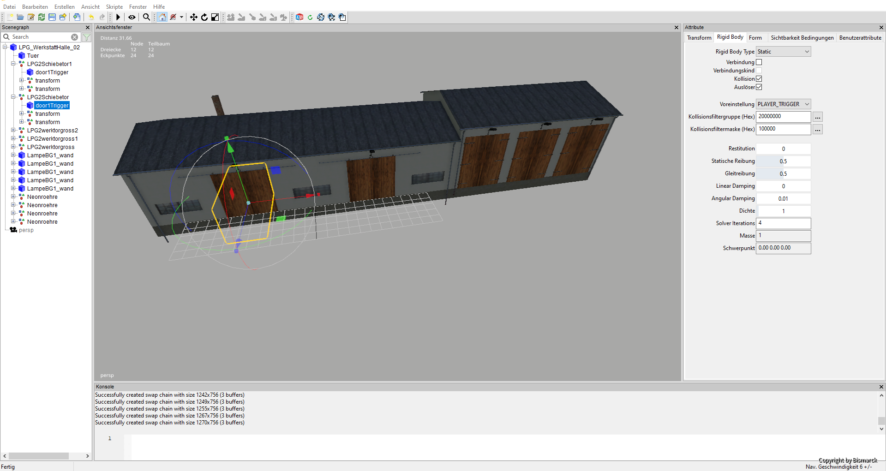Screen dimensions: 886x471
Task: Click the Scenegraph filter funnel icon
Action: (x=86, y=37)
